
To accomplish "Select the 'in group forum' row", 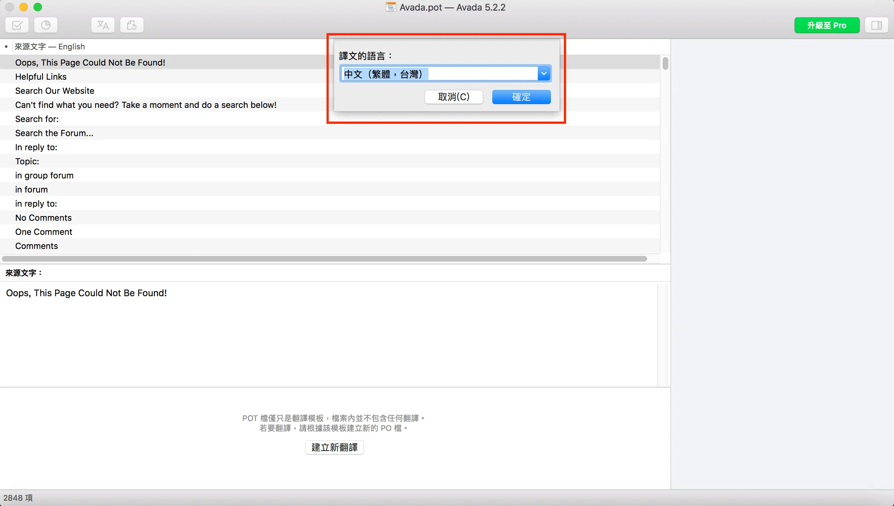I will (330, 175).
